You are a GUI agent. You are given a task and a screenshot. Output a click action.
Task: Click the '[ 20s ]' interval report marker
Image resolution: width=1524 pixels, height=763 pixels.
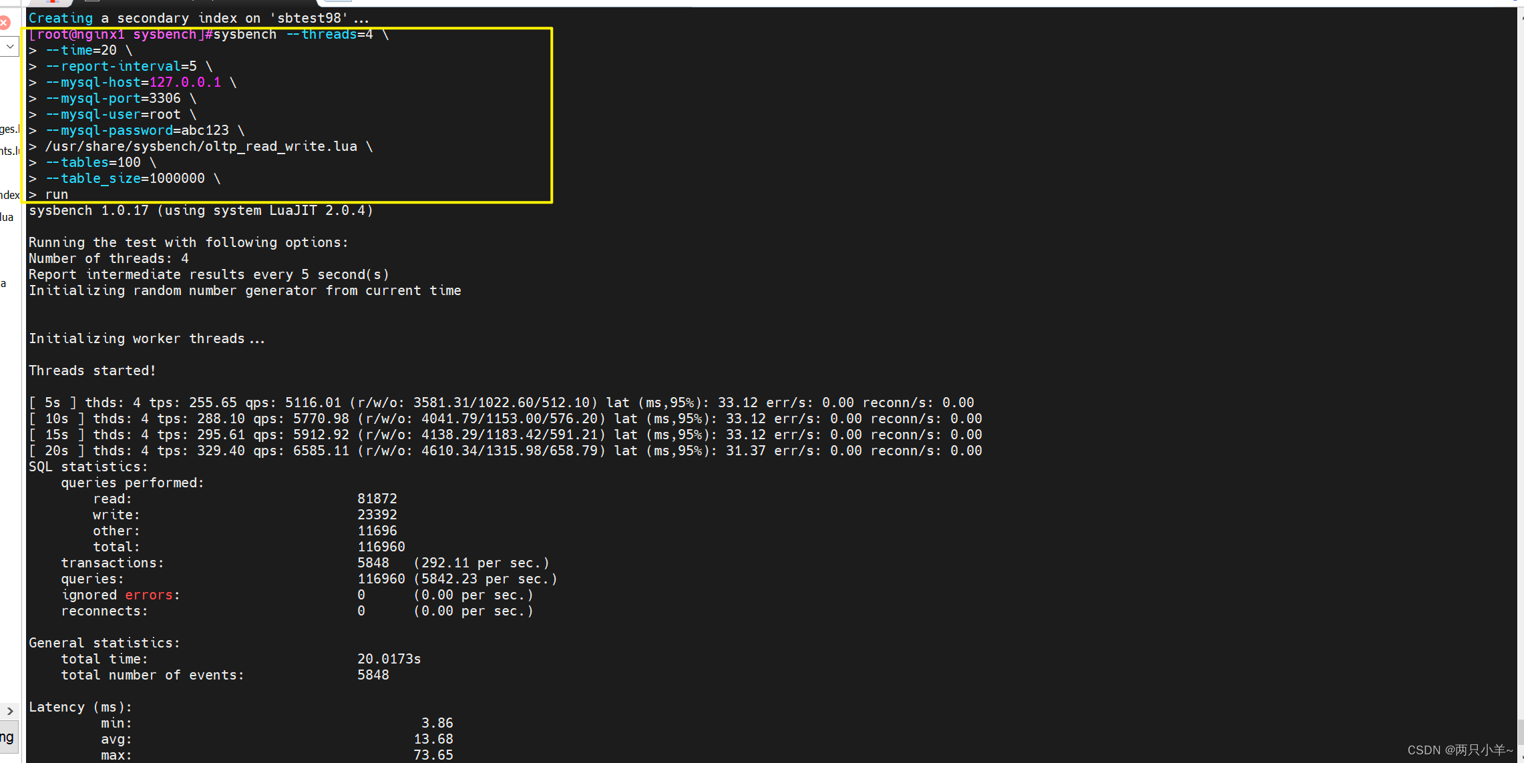click(x=57, y=451)
